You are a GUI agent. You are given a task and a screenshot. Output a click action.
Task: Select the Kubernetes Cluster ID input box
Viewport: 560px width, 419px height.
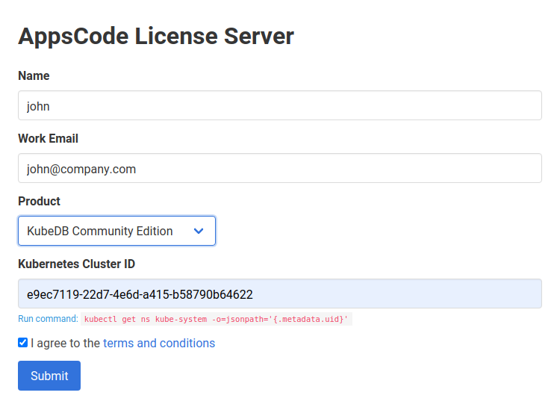[279, 294]
